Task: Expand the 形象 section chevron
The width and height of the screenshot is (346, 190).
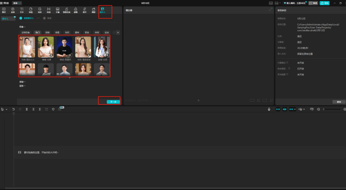Action: pos(25,27)
